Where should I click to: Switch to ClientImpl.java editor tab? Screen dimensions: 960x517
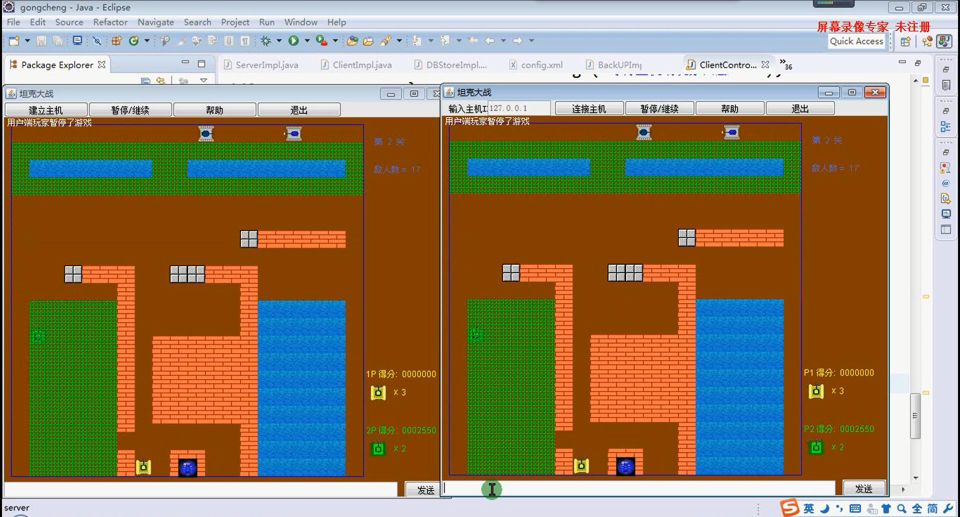pyautogui.click(x=356, y=65)
